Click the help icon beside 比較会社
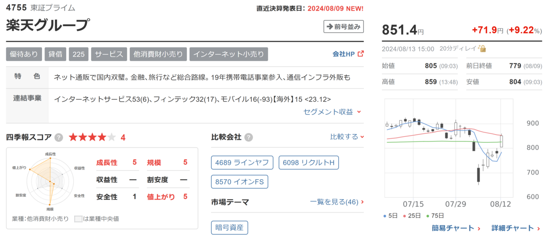Viewport: 556px width, 238px height. pyautogui.click(x=249, y=137)
